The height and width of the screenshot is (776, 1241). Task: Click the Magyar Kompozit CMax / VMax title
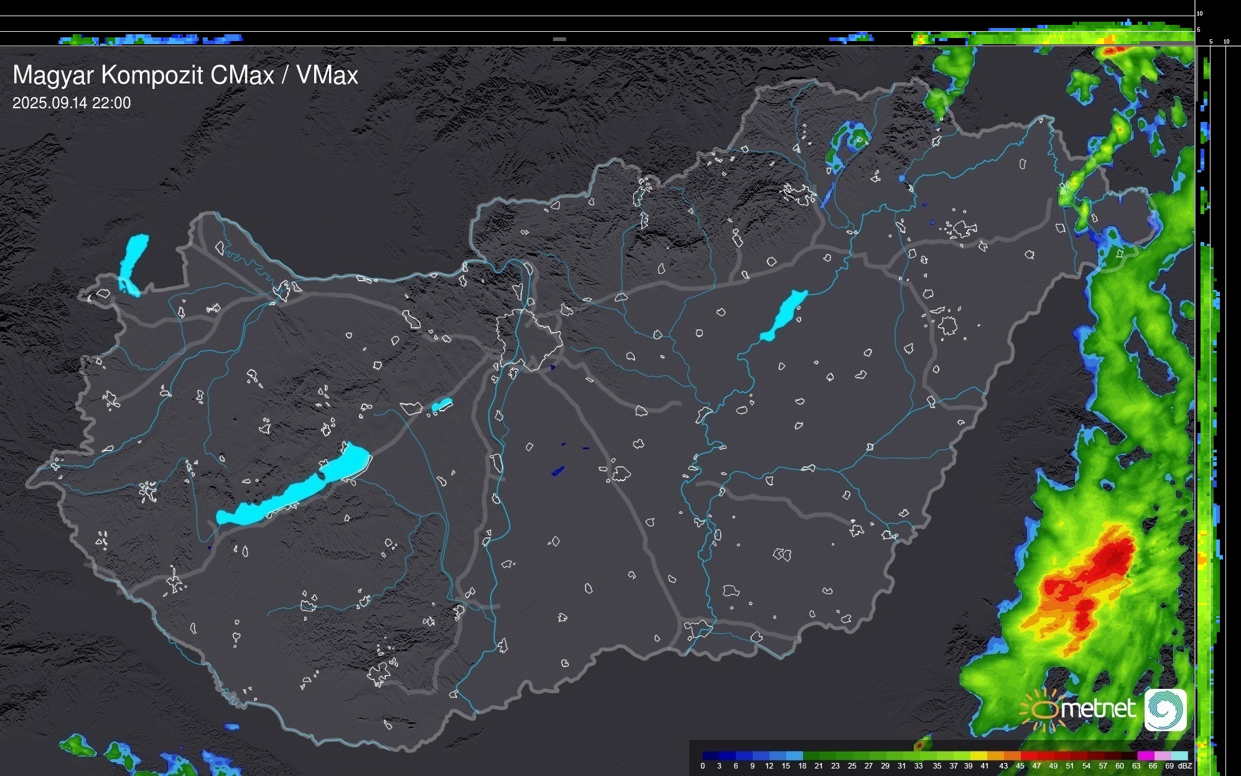point(185,75)
